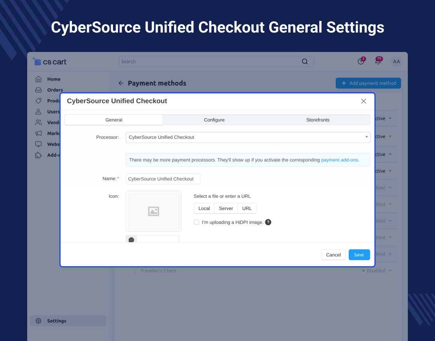435x341 pixels.
Task: Open the Processor dropdown
Action: click(x=248, y=137)
